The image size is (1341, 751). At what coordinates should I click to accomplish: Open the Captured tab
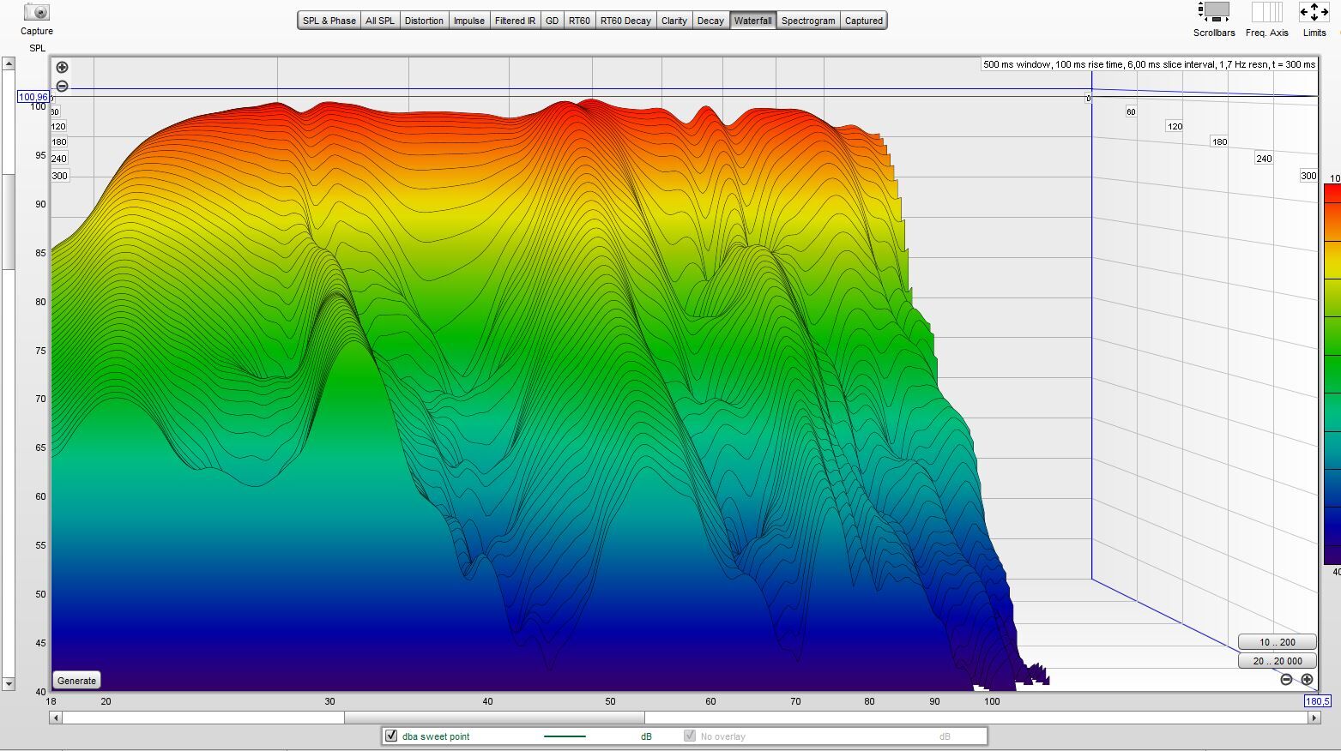864,21
